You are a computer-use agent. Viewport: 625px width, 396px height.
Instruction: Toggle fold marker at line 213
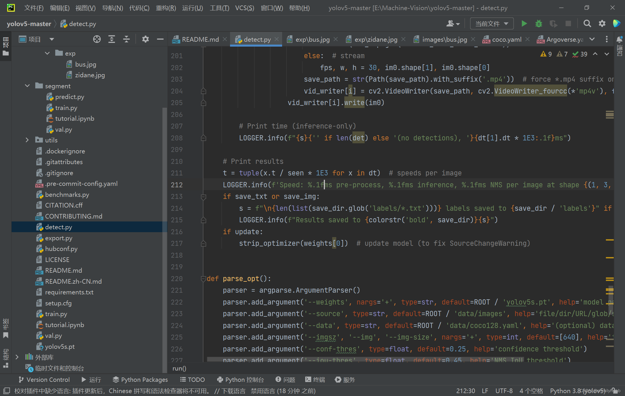(x=203, y=197)
